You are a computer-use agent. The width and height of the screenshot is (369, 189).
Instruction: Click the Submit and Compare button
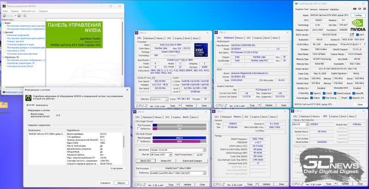pyautogui.click(x=192, y=161)
